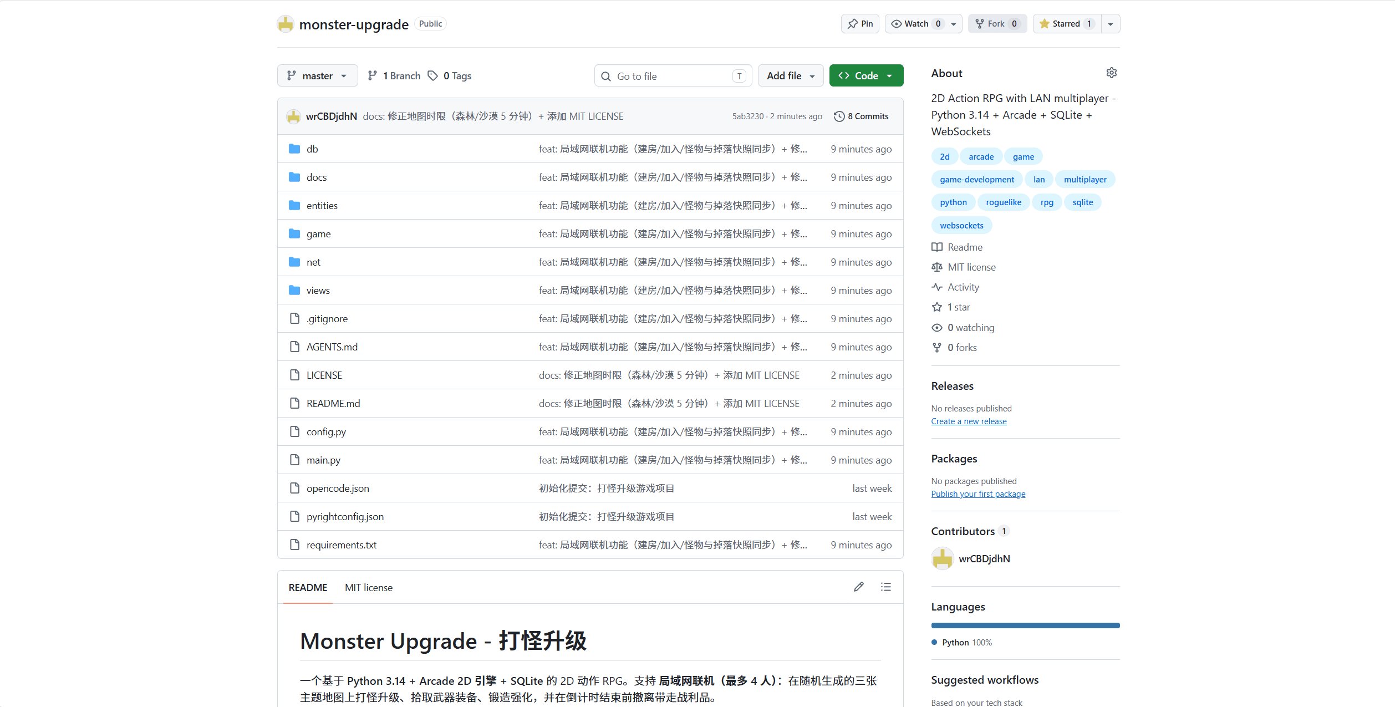Open the Contributors heading link
Image resolution: width=1395 pixels, height=707 pixels.
[x=970, y=531]
